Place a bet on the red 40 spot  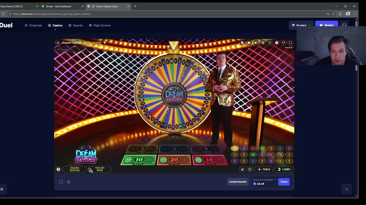(210, 160)
